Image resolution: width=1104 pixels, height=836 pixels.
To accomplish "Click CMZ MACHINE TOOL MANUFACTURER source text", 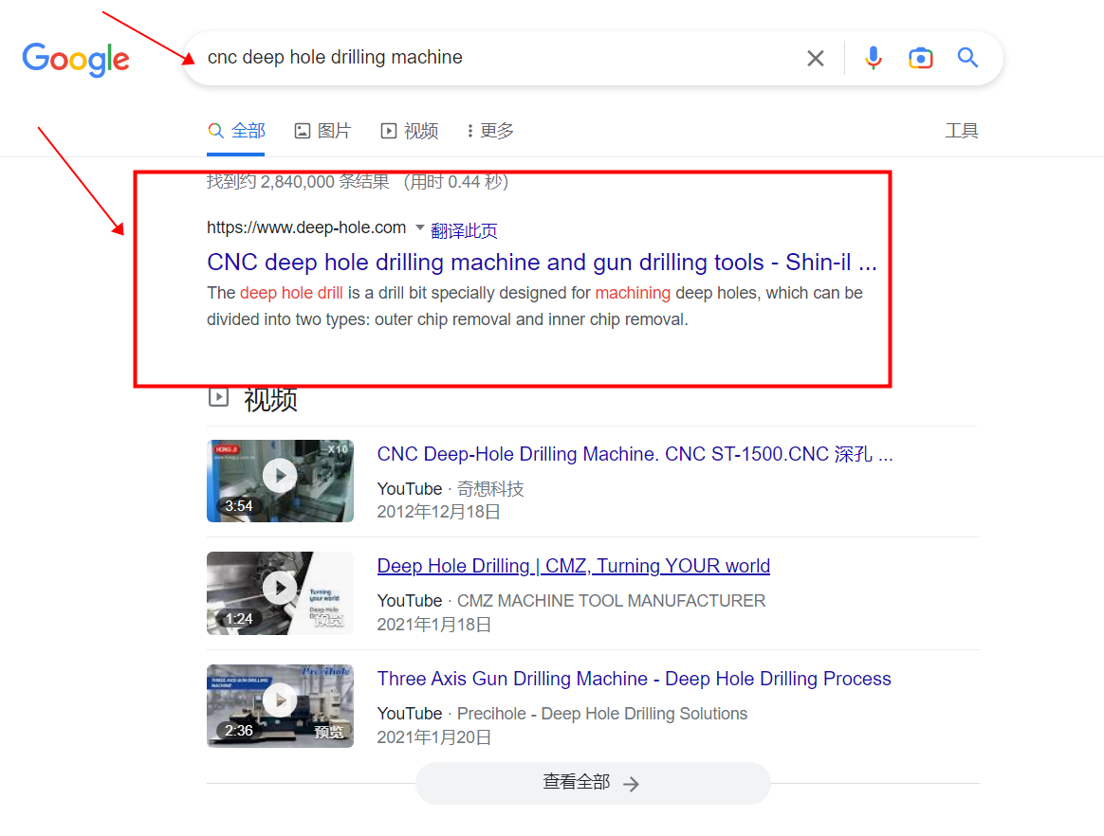I will [611, 601].
